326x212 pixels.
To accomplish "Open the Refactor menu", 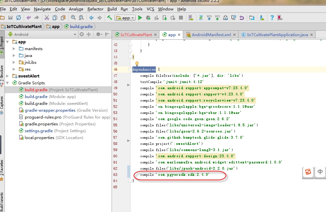I will pos(95,9).
